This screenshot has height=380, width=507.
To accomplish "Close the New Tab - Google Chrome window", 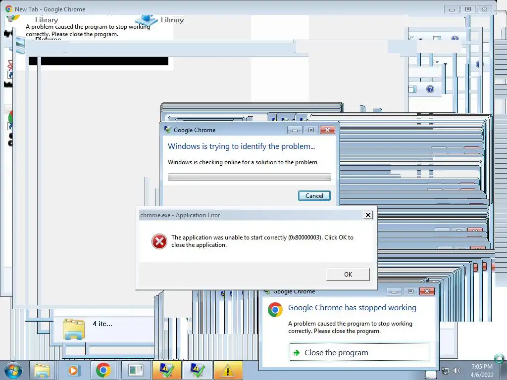I will pyautogui.click(x=484, y=9).
